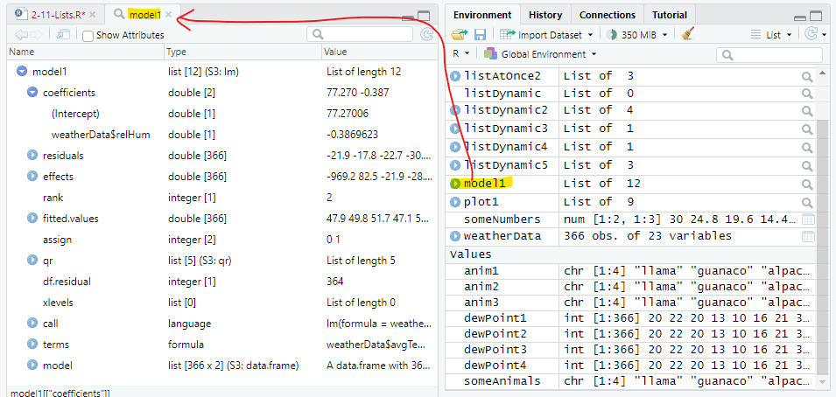Viewport: 836px width, 397px height.
Task: View weatherData with its table icon
Action: 808,237
